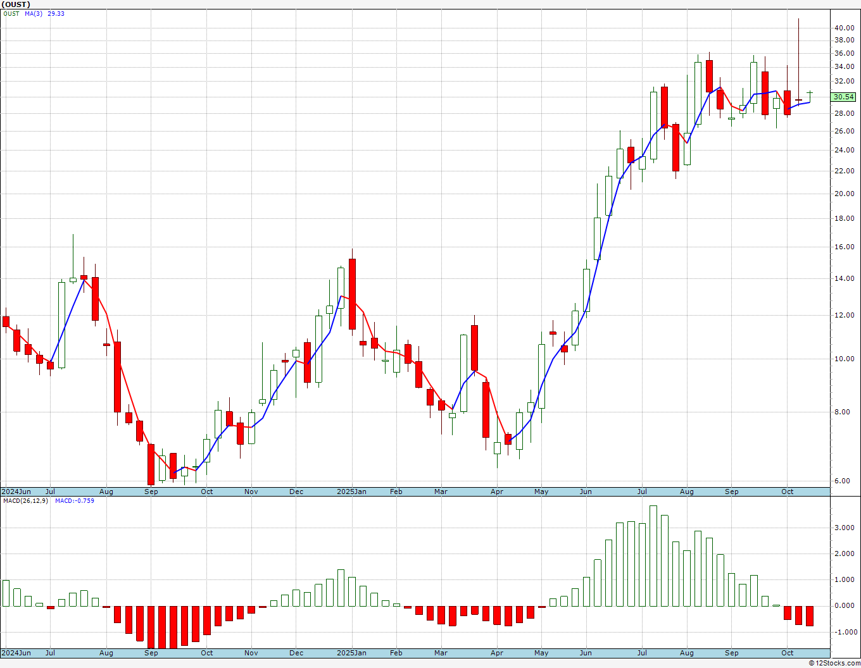Click Jun 2025 on the price chart time axis
Screen dimensions: 861x668
coord(586,492)
